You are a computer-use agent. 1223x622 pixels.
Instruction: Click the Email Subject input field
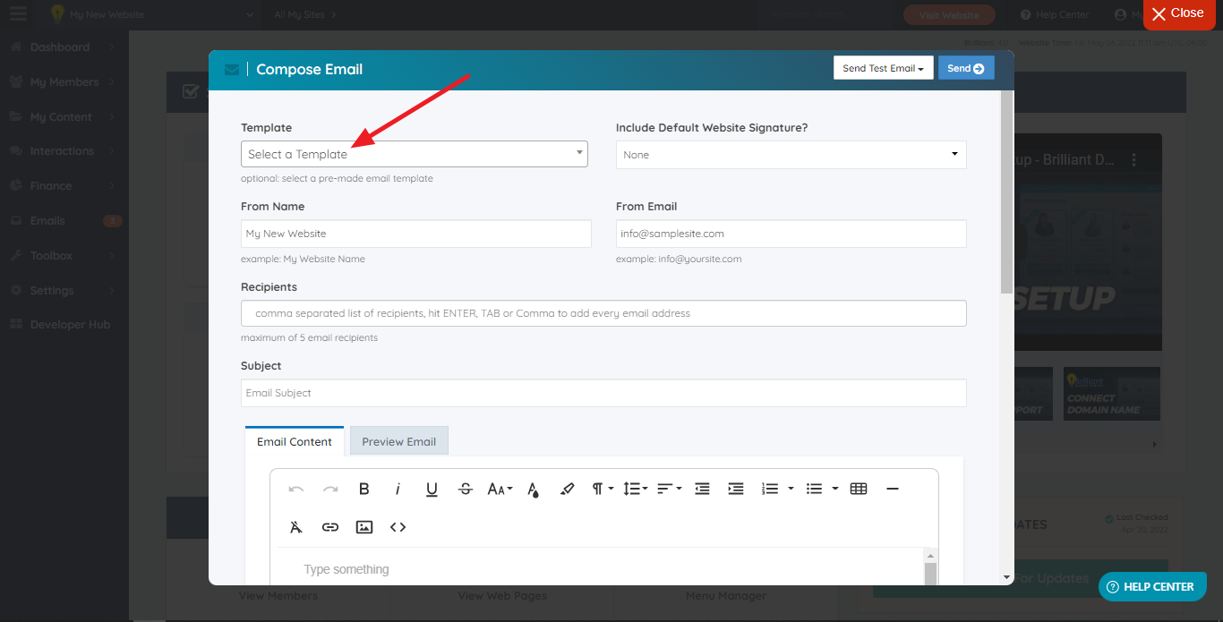coord(603,392)
